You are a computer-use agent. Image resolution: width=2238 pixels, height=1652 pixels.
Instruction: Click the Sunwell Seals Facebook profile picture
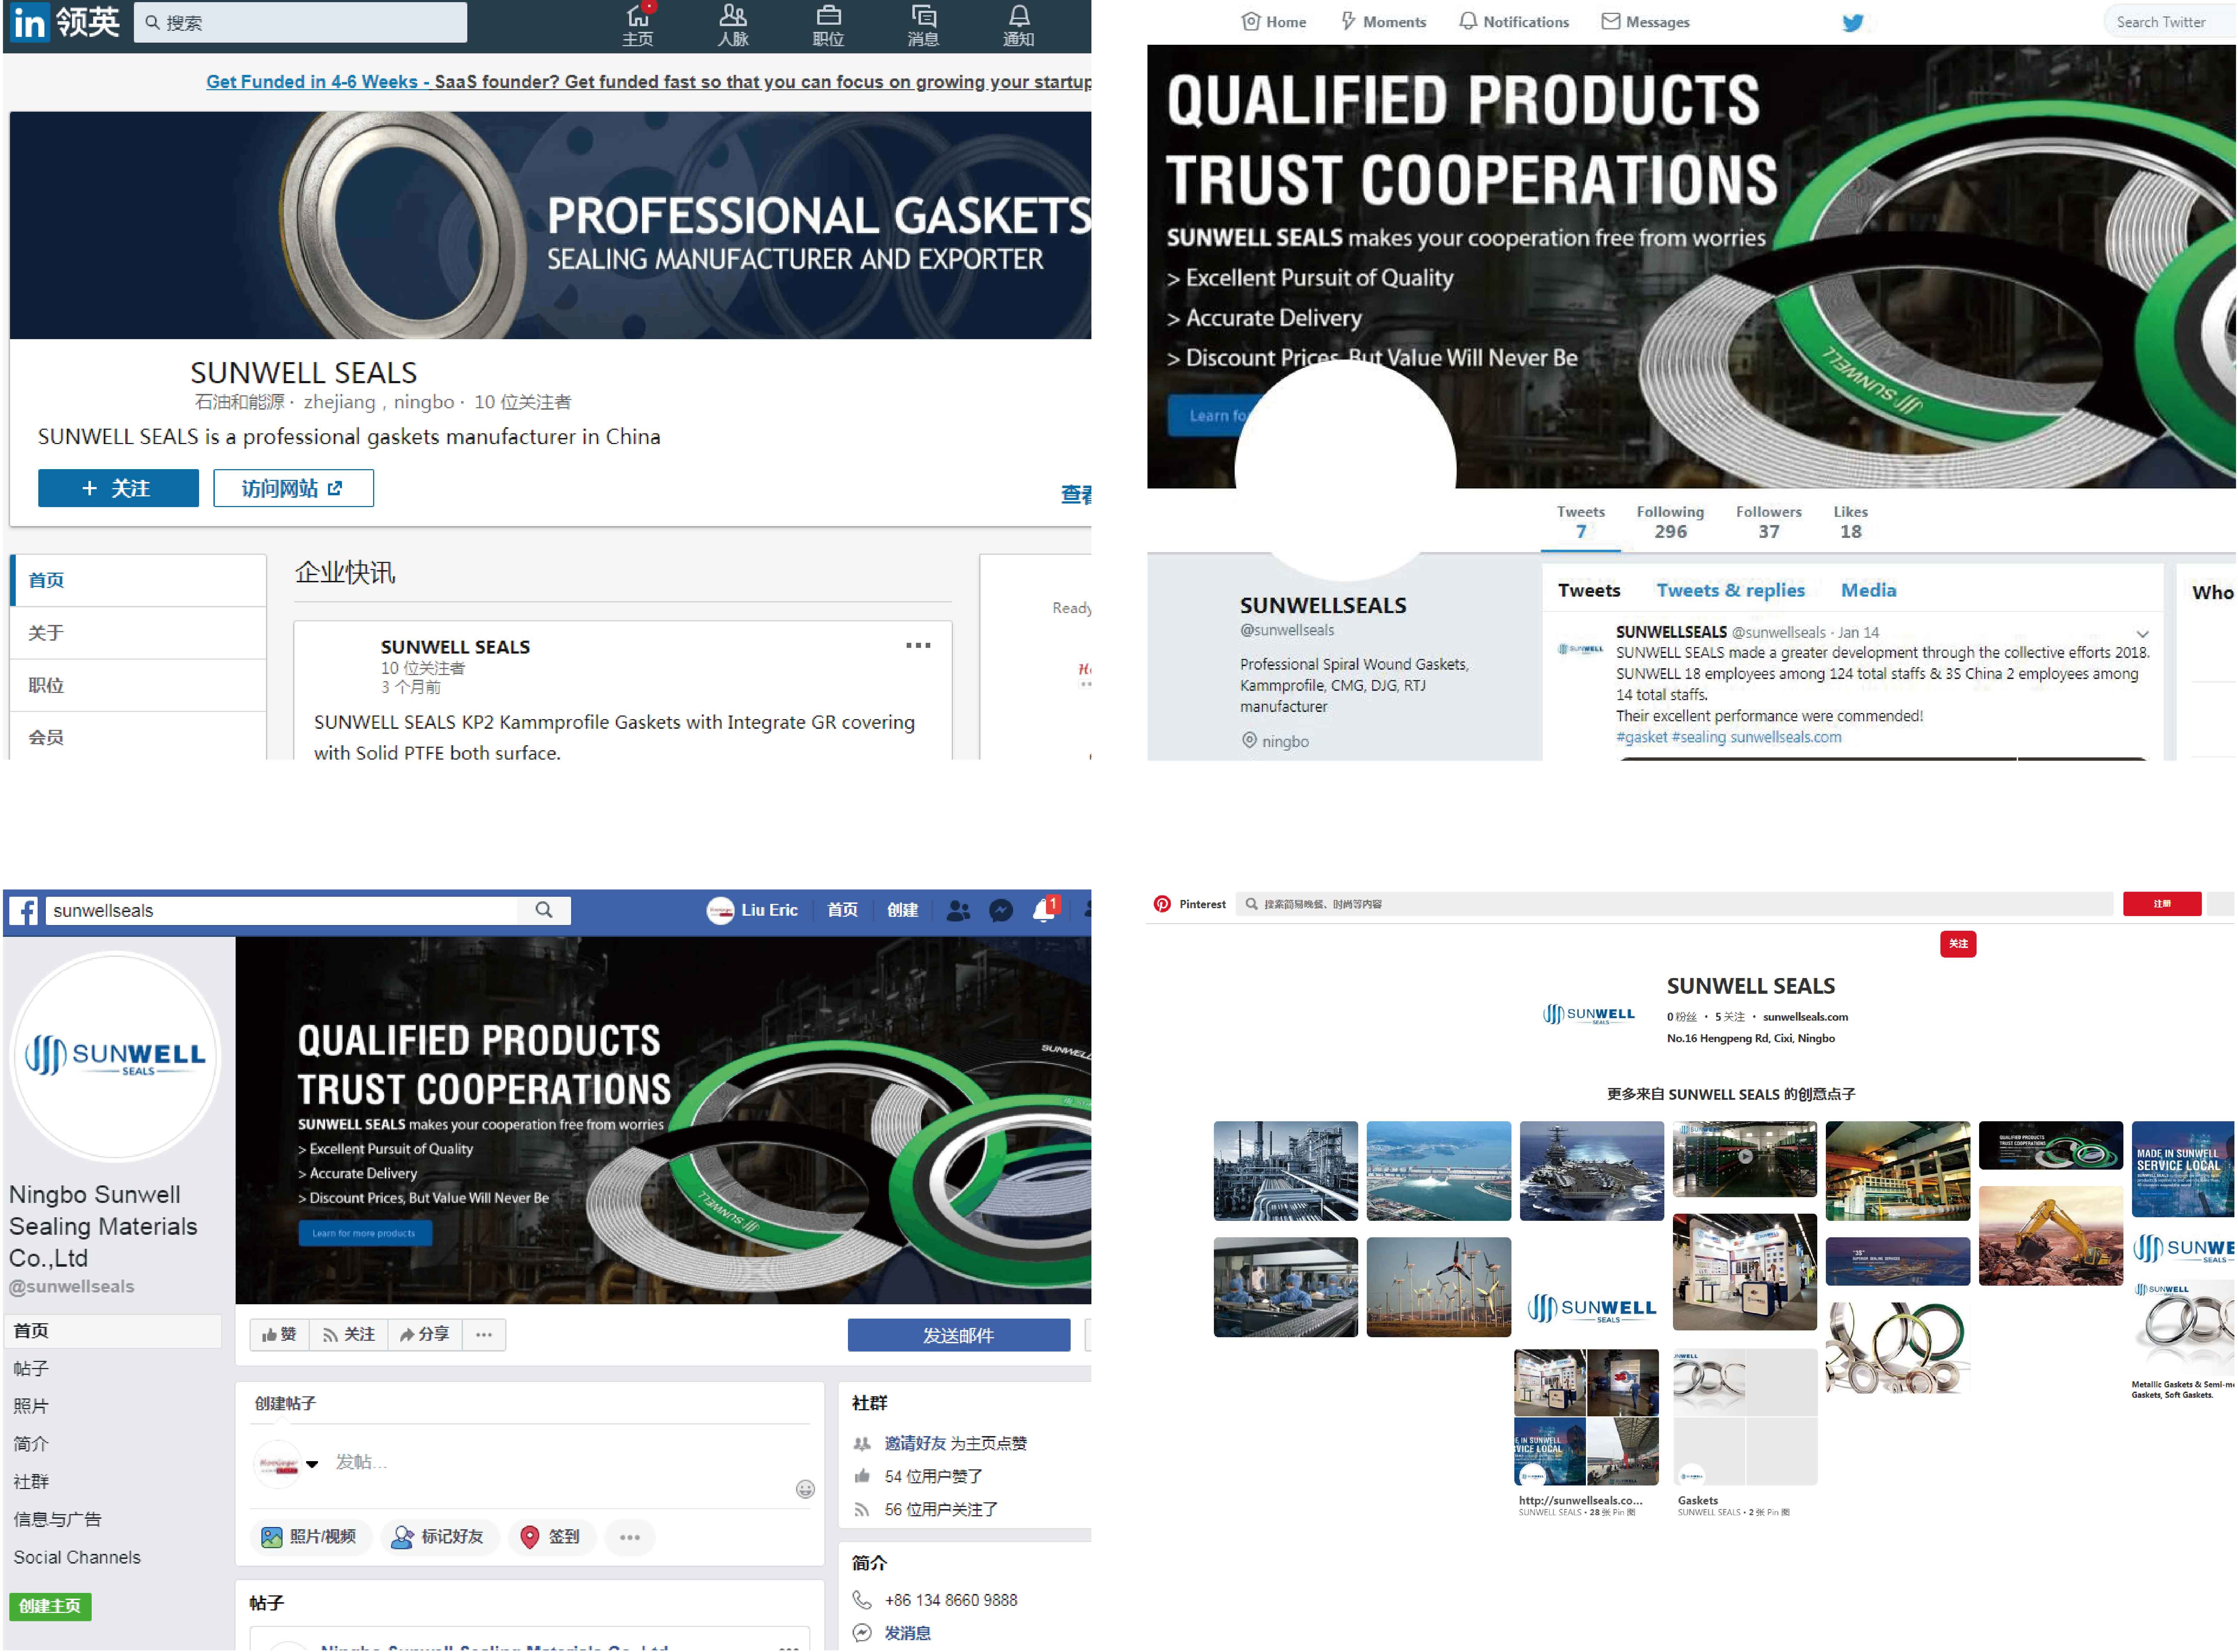[x=115, y=1056]
